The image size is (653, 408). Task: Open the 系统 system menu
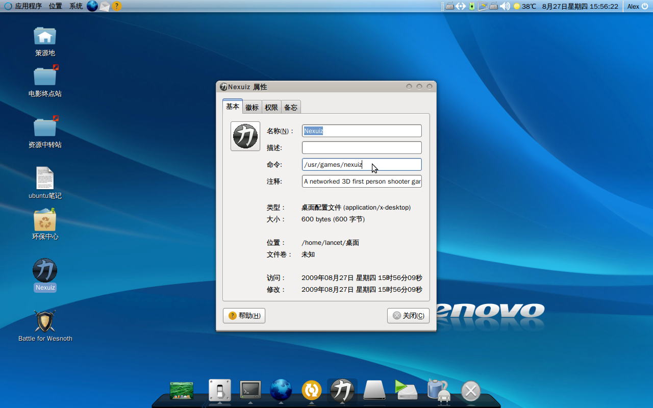click(76, 6)
